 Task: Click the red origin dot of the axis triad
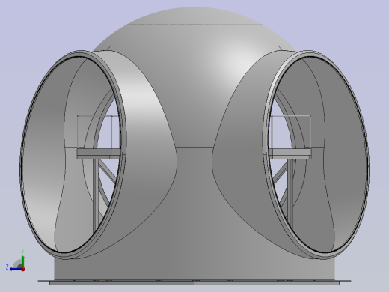tap(23, 269)
